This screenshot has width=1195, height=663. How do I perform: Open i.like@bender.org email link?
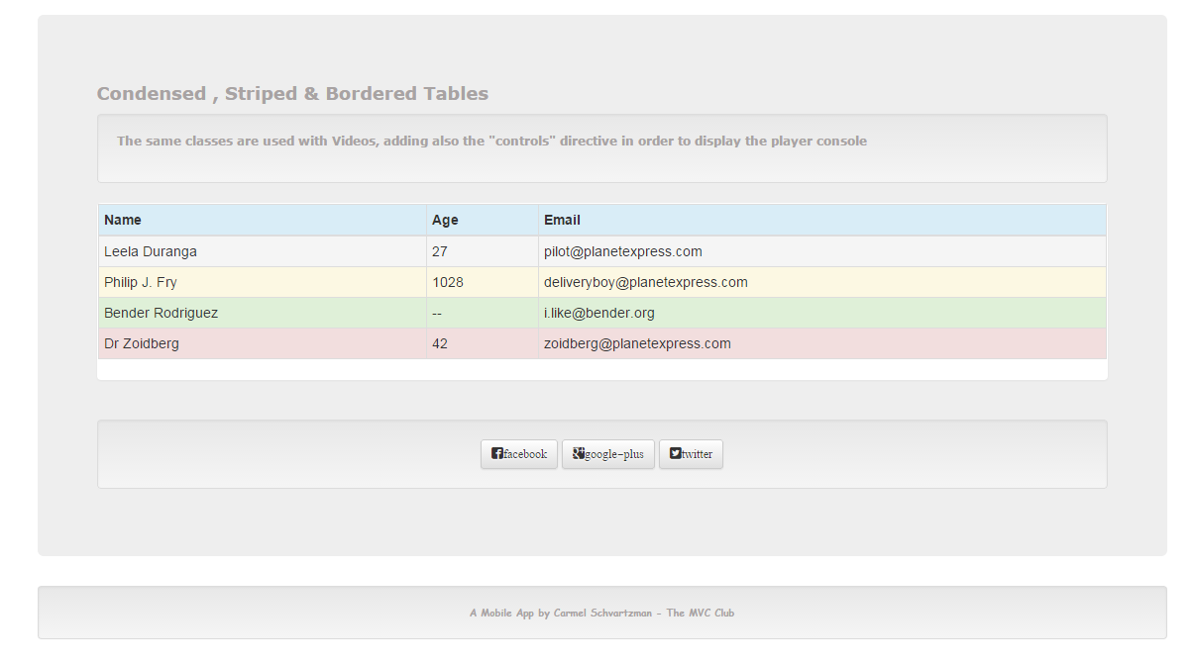coord(597,313)
